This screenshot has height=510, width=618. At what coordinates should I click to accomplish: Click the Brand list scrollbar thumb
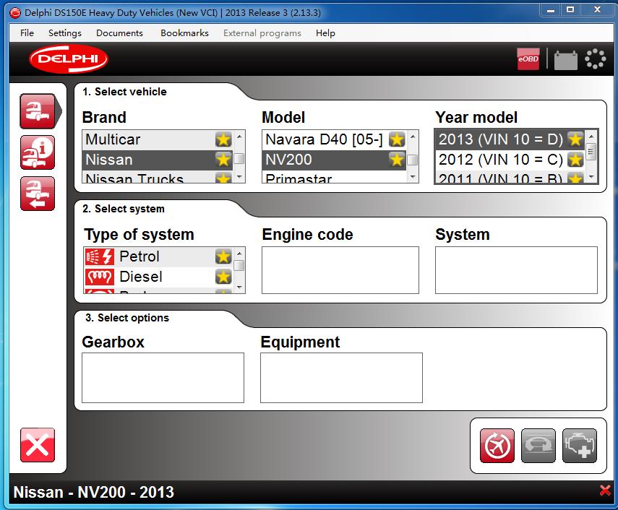(239, 159)
